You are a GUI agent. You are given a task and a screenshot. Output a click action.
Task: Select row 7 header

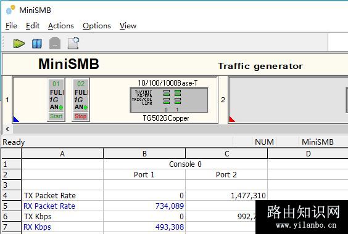(11, 227)
